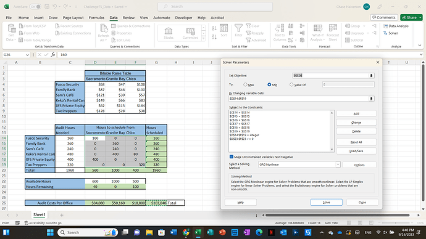Switch to Page Layout tab

coord(73,18)
